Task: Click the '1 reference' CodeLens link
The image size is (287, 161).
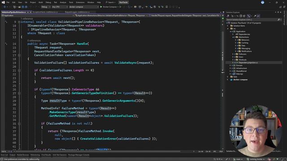Action: (x=27, y=19)
